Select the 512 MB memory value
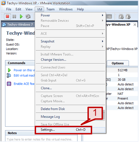Image resolution: width=139 pixels, height=142 pixels. pyautogui.click(x=123, y=70)
